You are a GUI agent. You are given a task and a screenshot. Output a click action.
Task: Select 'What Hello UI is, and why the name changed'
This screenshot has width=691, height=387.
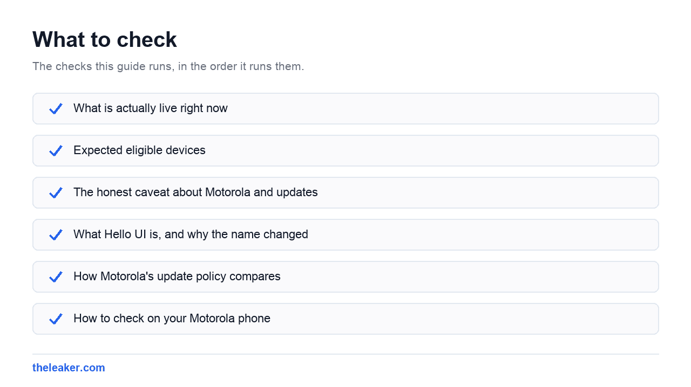click(191, 234)
